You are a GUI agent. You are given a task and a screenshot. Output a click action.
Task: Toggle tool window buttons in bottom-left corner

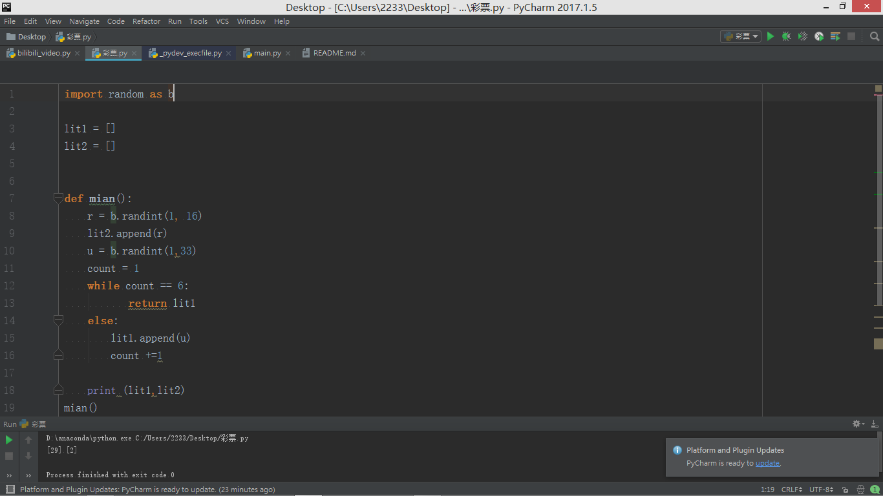tap(9, 490)
